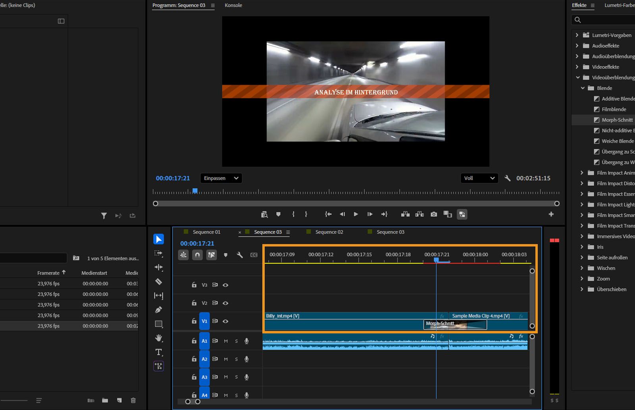The width and height of the screenshot is (635, 410).
Task: Collapse the Blende folder in Videoüberblendungen
Action: tap(583, 88)
